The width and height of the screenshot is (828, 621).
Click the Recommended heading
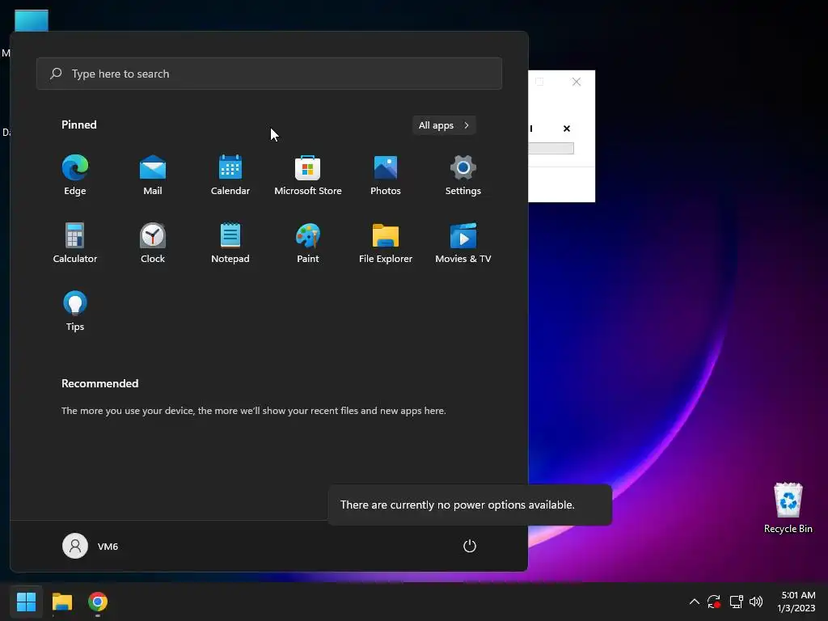coord(99,383)
